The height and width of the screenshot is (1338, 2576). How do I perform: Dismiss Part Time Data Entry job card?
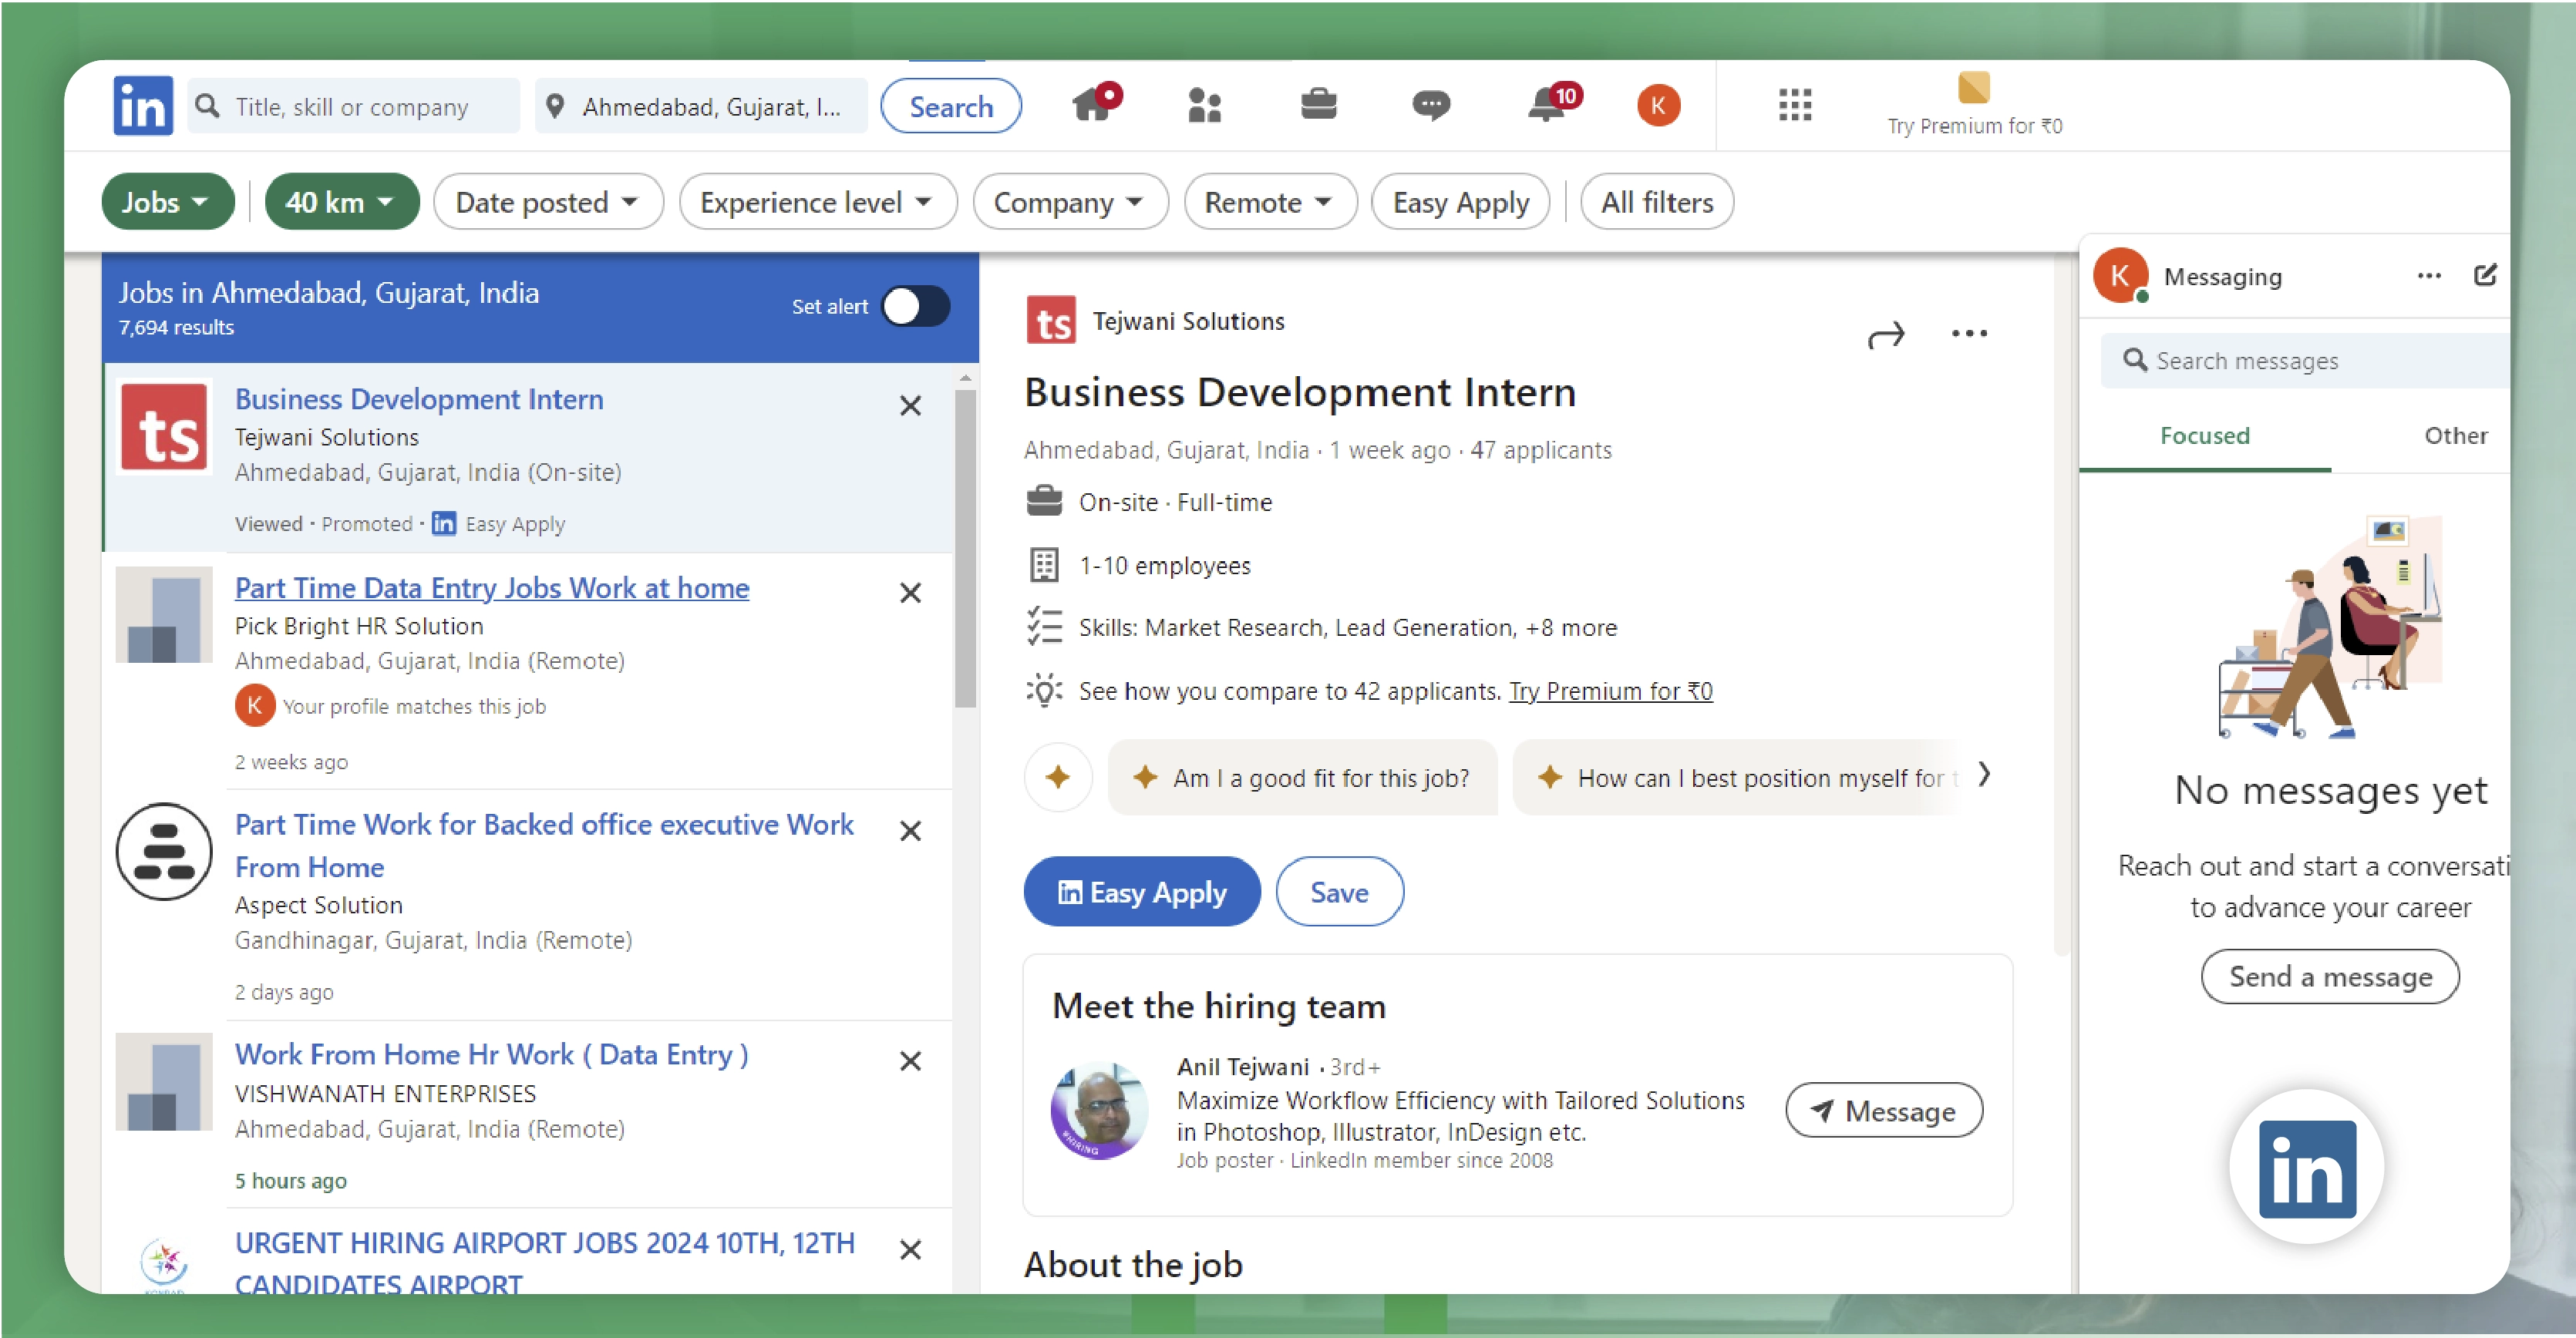[x=910, y=593]
